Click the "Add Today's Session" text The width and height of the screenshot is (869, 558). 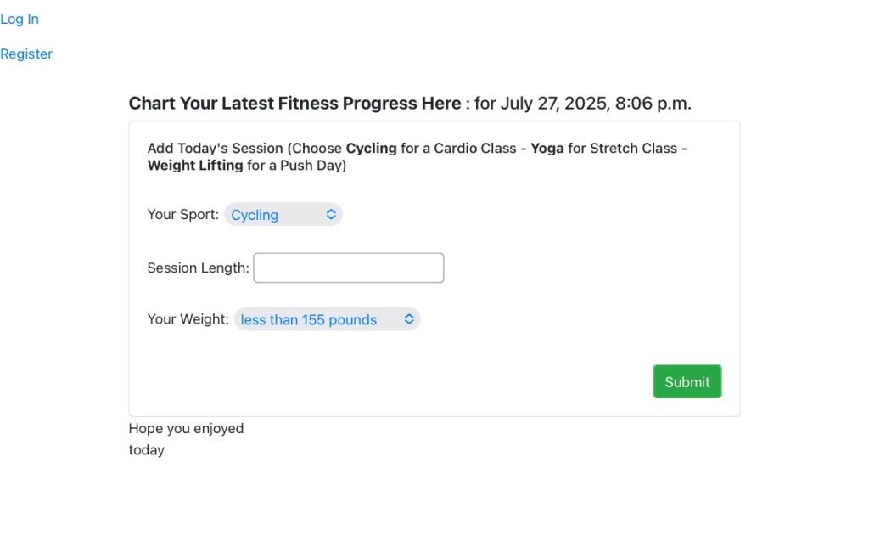(215, 148)
